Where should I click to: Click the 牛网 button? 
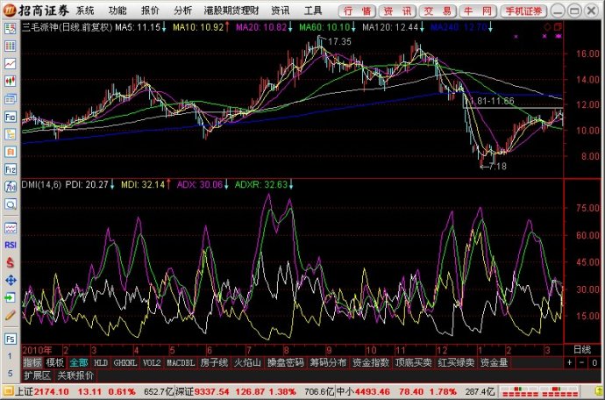pos(478,11)
